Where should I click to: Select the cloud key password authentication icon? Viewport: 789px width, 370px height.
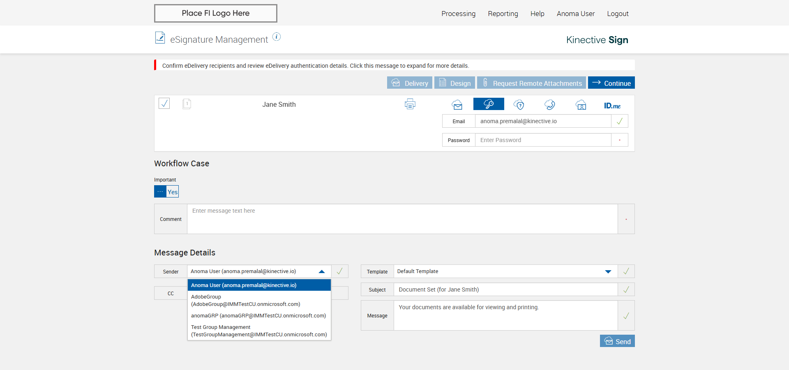point(489,104)
